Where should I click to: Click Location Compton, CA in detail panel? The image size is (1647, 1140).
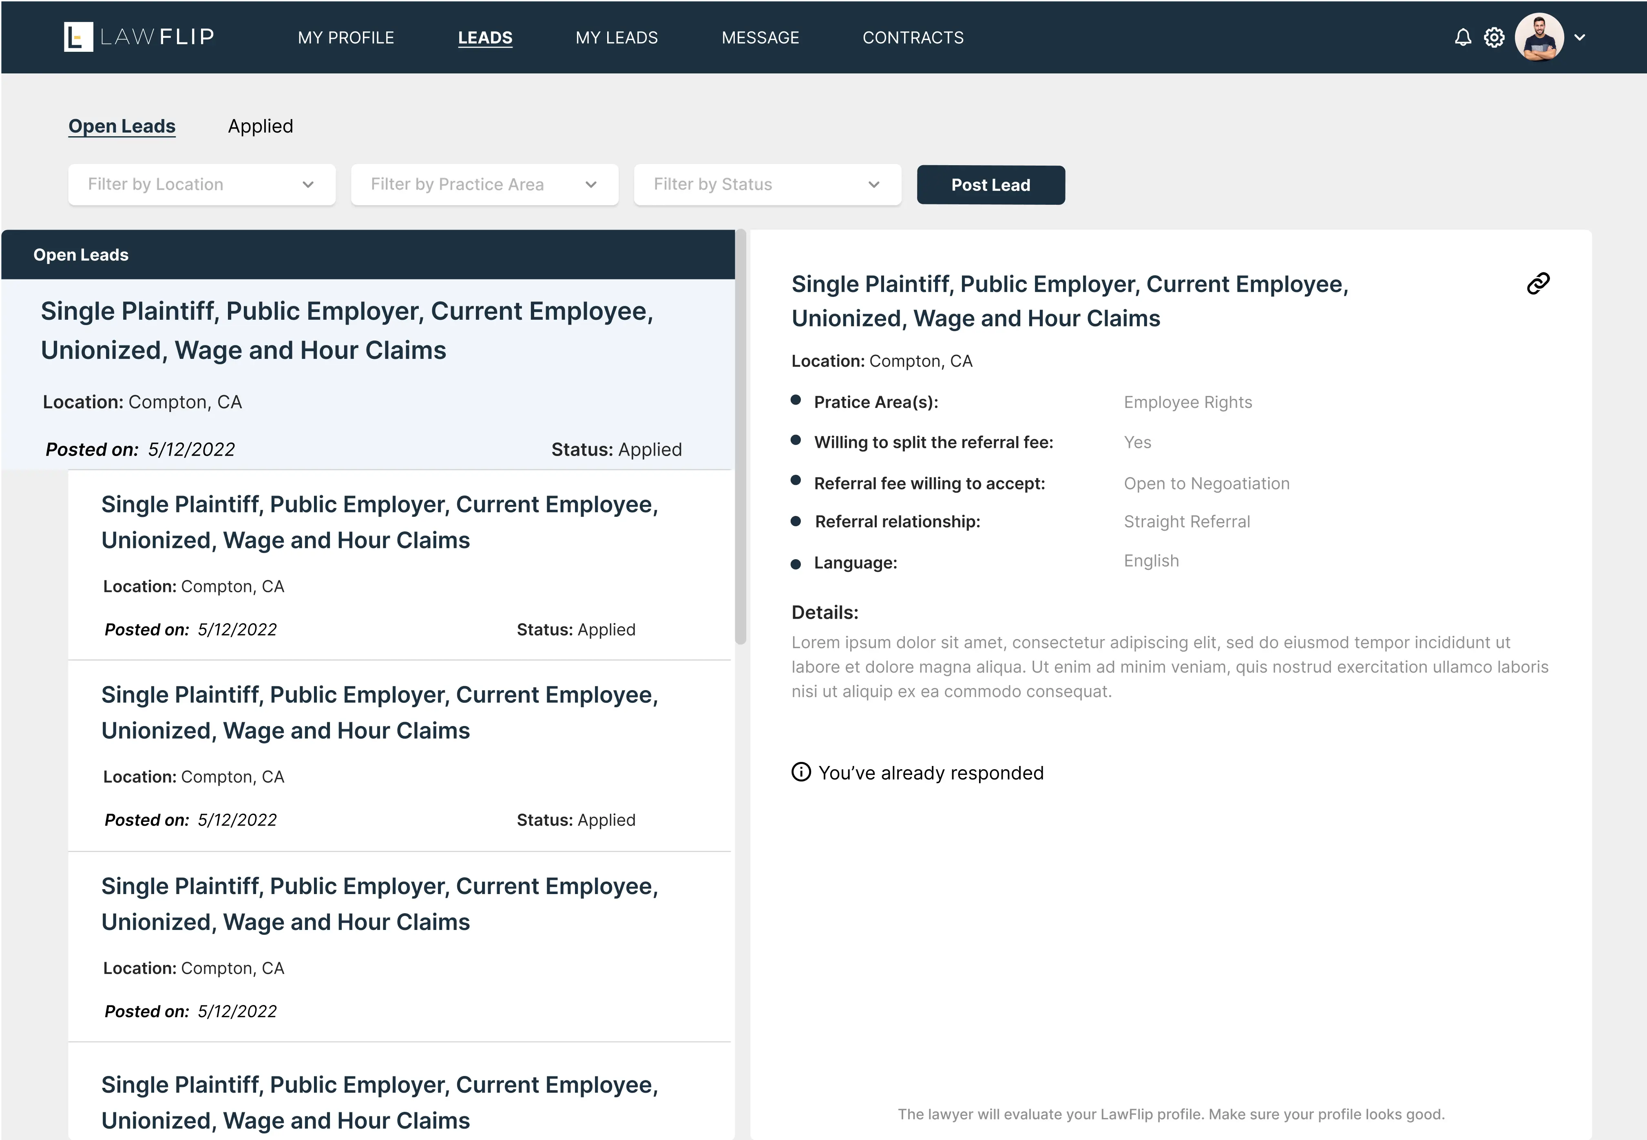tap(882, 361)
